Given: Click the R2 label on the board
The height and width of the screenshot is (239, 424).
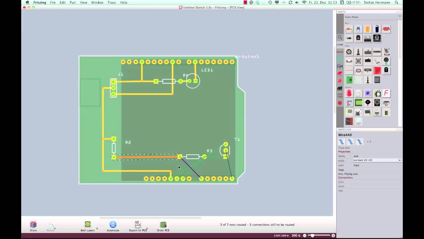Looking at the screenshot, I should point(128,142).
